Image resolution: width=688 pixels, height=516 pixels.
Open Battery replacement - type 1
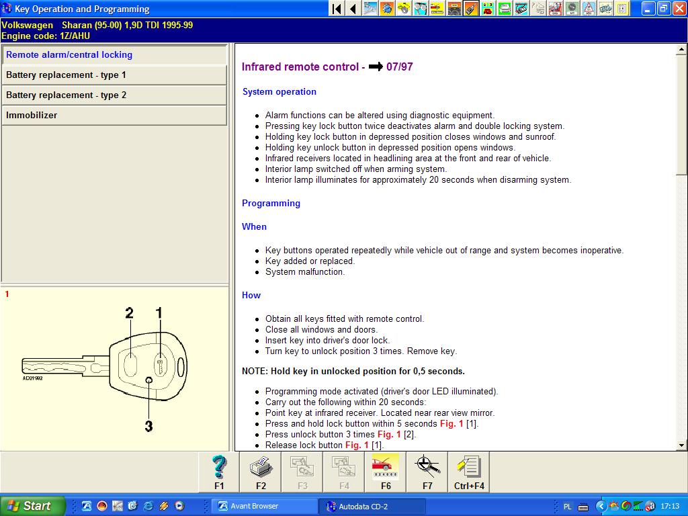pos(114,75)
